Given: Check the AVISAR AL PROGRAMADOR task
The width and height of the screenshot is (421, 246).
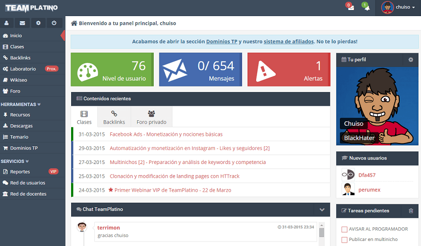Looking at the screenshot, I should [344, 229].
